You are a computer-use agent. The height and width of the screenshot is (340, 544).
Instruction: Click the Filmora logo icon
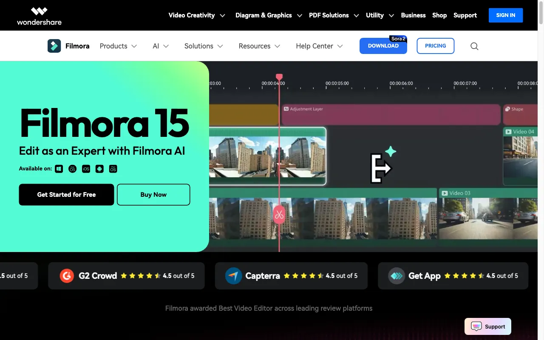pyautogui.click(x=54, y=46)
